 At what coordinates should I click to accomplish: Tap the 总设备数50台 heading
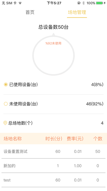pos(53,27)
